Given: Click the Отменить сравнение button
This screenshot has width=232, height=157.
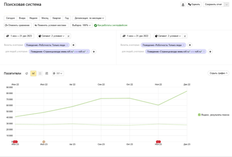Looking at the screenshot, I should coord(18,25).
